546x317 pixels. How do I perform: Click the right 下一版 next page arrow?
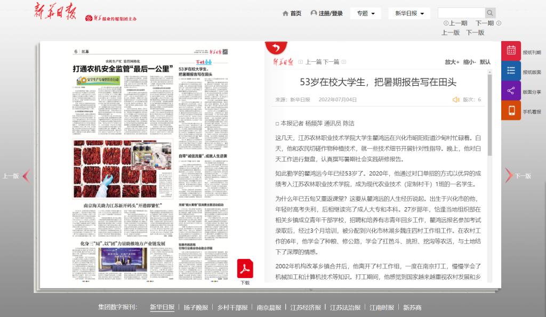509,175
